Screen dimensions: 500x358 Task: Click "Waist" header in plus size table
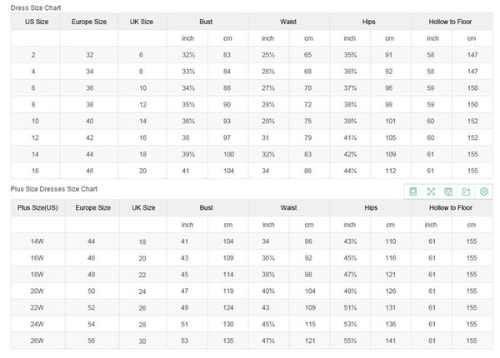pyautogui.click(x=289, y=206)
